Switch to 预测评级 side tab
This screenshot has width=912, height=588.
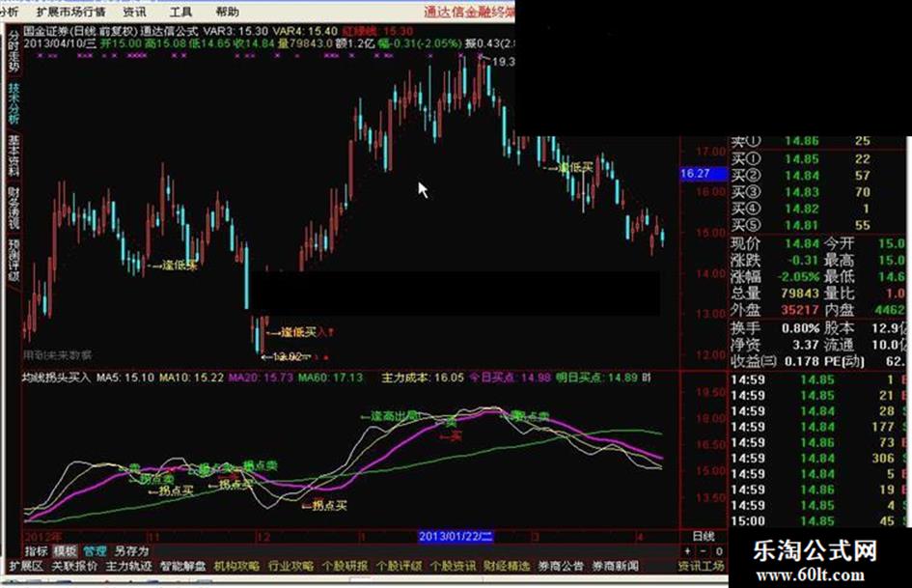click(x=14, y=260)
